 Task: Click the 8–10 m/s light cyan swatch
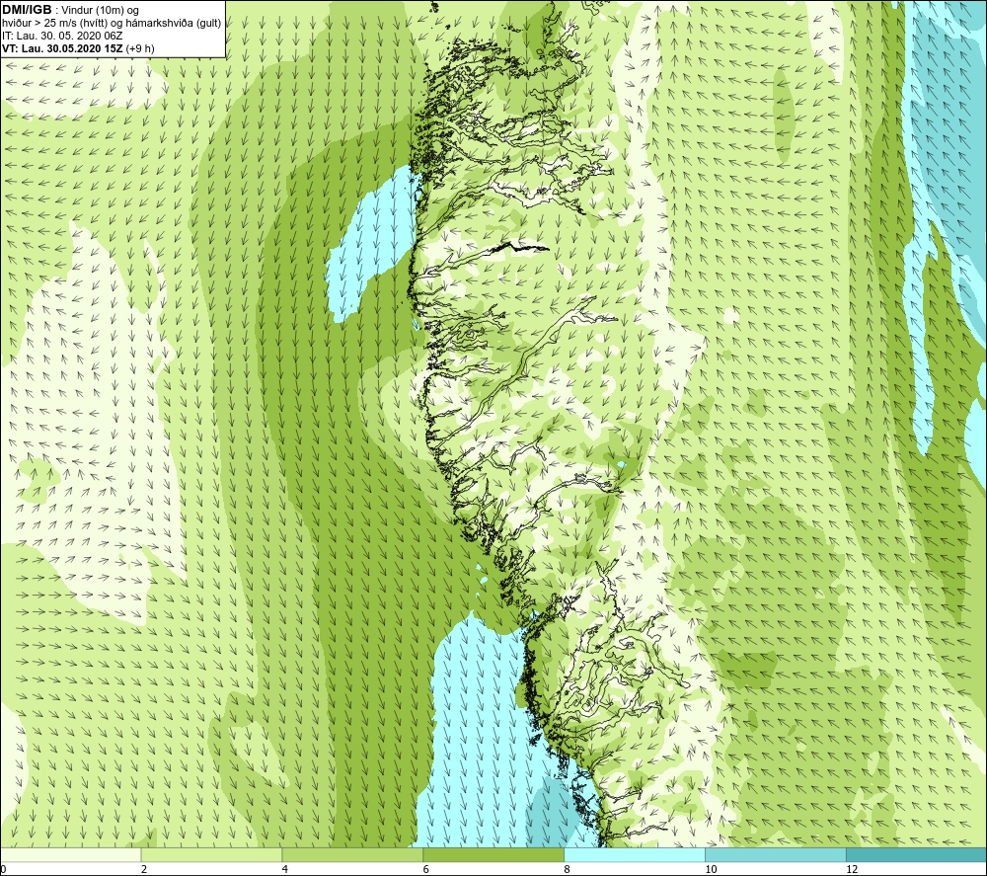pyautogui.click(x=635, y=854)
